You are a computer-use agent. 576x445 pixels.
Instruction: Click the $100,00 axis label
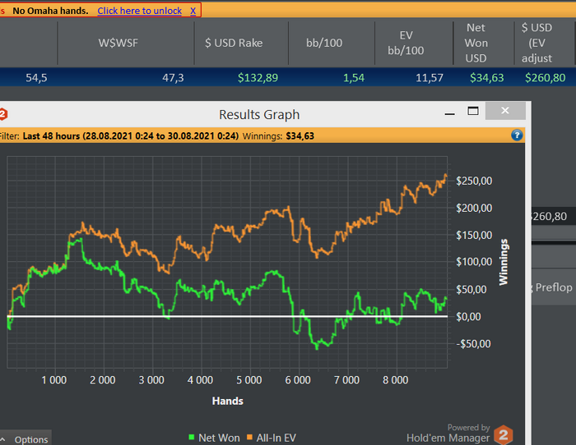(x=474, y=262)
